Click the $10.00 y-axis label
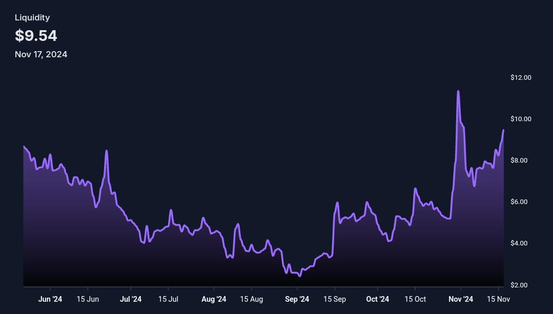This screenshot has width=553, height=314. coord(521,119)
